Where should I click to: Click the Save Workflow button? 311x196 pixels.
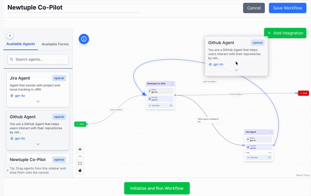click(x=287, y=8)
